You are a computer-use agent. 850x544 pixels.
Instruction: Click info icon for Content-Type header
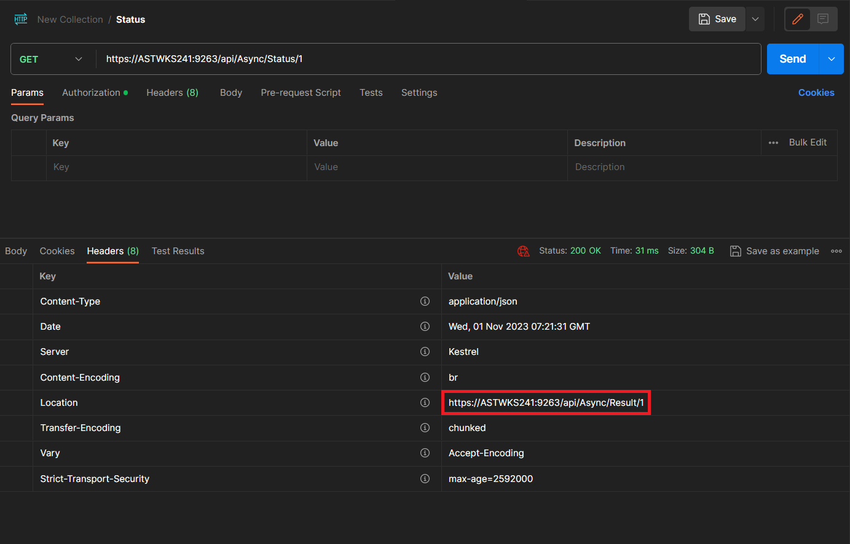[425, 301]
